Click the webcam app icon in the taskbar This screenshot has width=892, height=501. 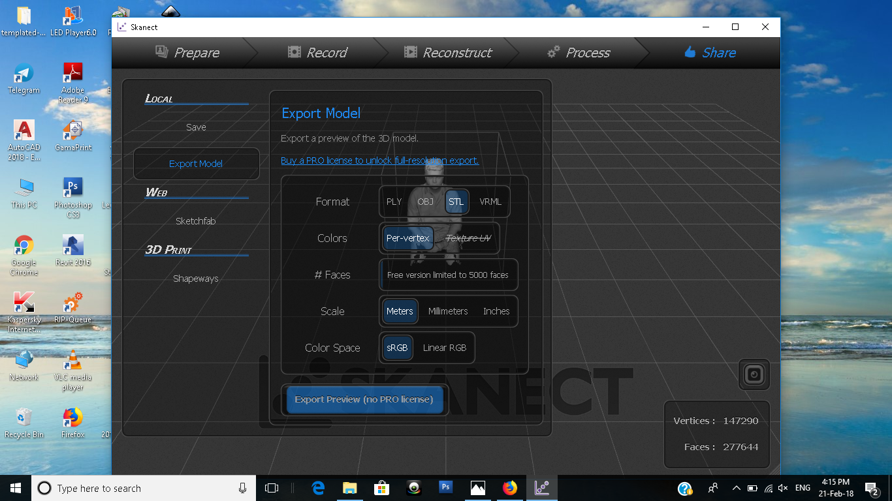(x=414, y=488)
